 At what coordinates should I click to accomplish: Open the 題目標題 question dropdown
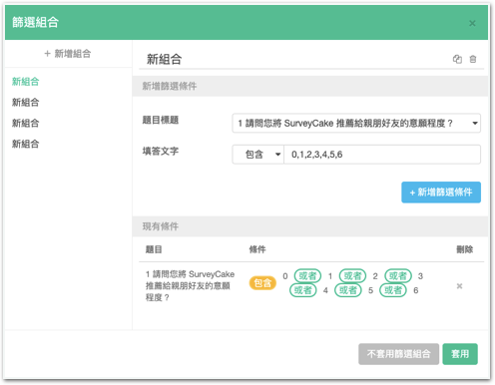[x=356, y=123]
